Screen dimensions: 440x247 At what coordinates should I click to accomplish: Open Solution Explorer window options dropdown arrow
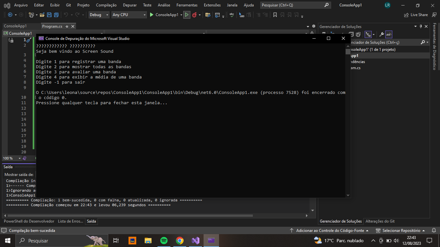click(x=415, y=27)
